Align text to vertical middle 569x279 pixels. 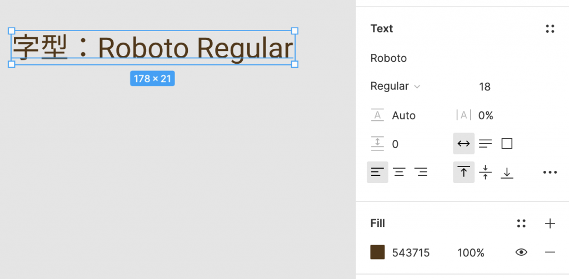[485, 173]
